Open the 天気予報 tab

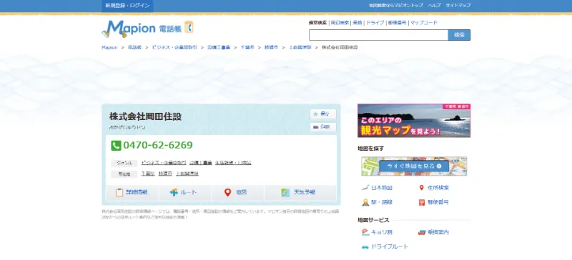(300, 193)
